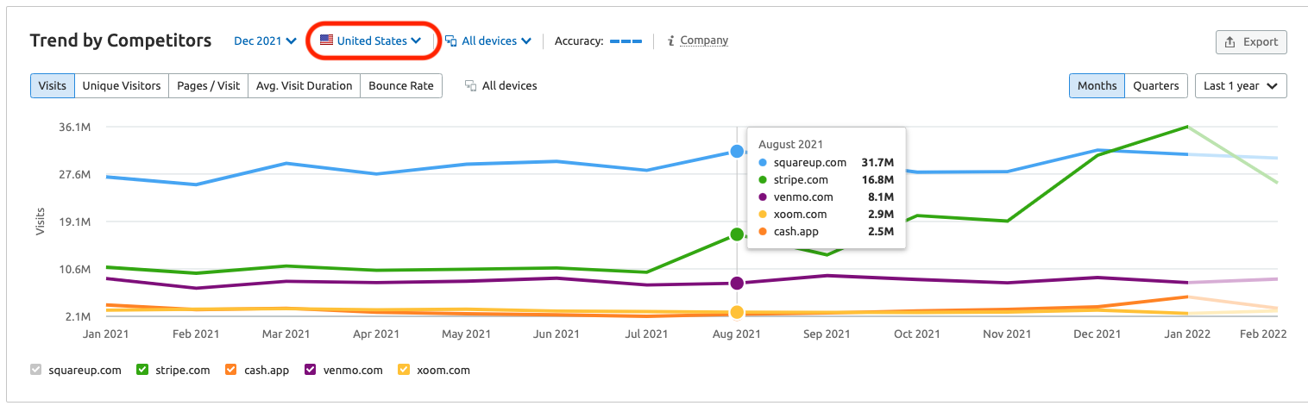Click the Jan 2022 axis label
Viewport: 1308px width, 412px height.
coord(1186,334)
